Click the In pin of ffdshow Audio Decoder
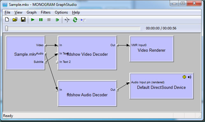Viewport: 205px width, 122px height. click(57, 90)
